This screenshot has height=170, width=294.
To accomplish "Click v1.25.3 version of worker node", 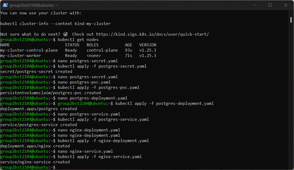I will (x=148, y=56).
